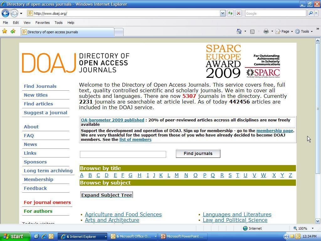Expand the Print options dropdown arrow

pos(272,31)
